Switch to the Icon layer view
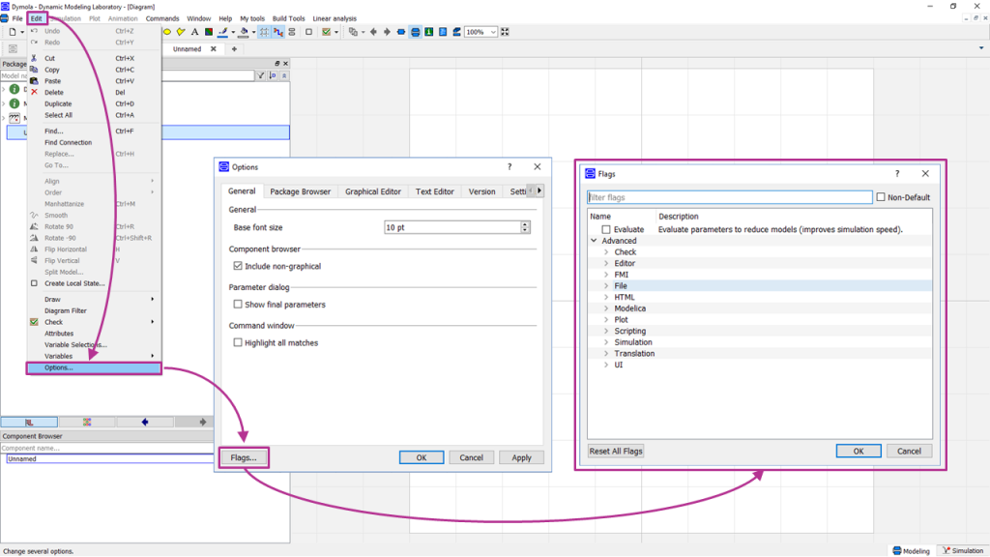990x557 pixels. pos(401,32)
